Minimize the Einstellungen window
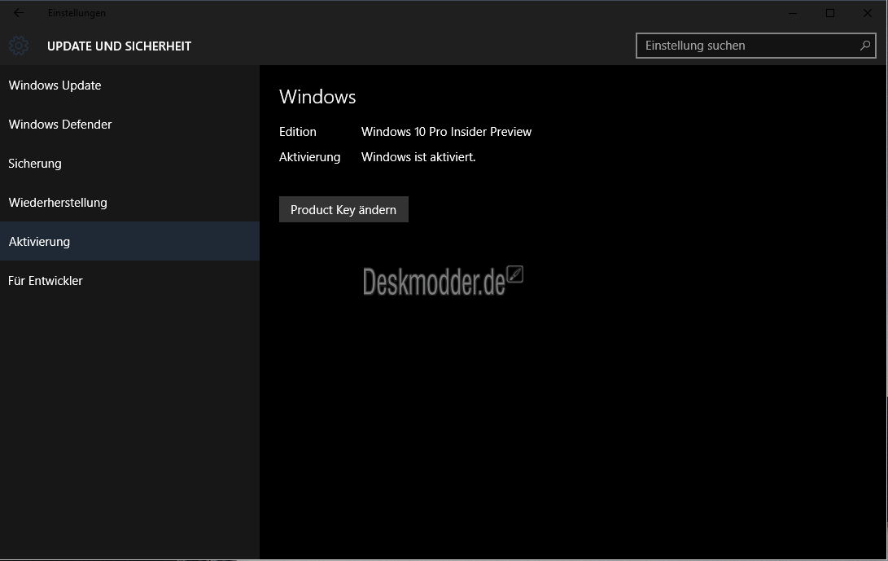Viewport: 888px width, 561px height. coord(793,13)
